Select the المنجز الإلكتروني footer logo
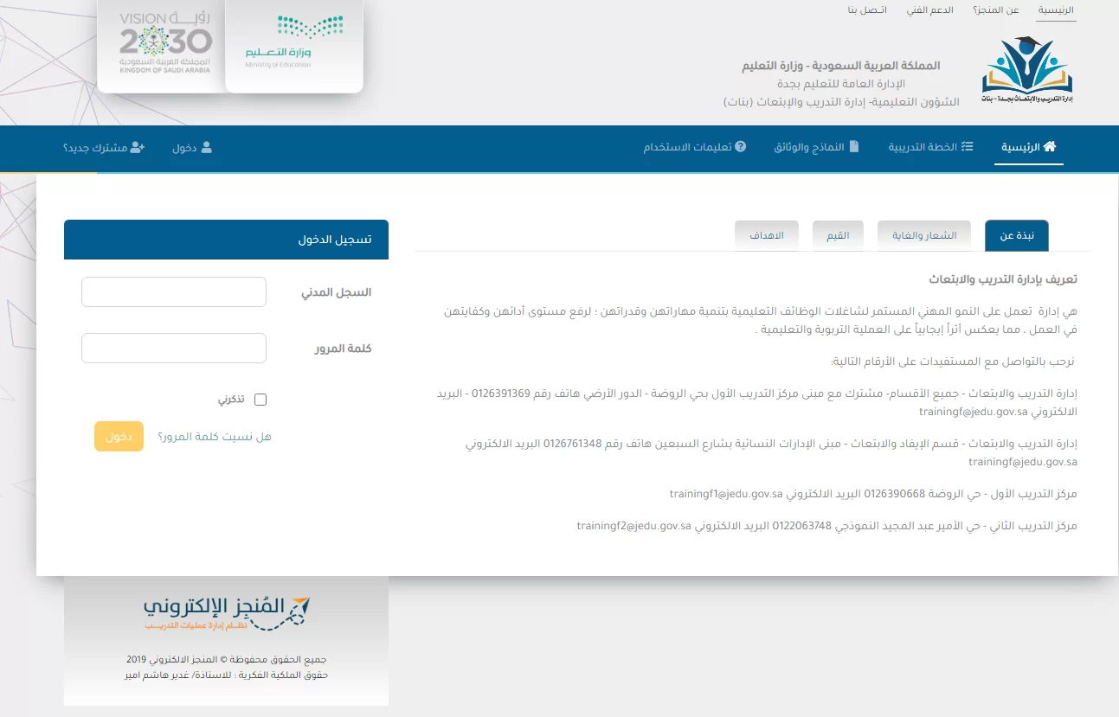The height and width of the screenshot is (717, 1119). click(x=225, y=612)
